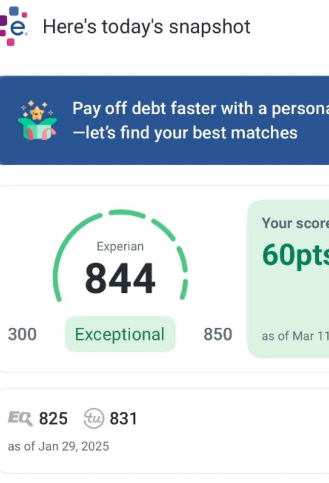Tap the 850 maximum score label
This screenshot has width=329, height=483.
click(218, 334)
